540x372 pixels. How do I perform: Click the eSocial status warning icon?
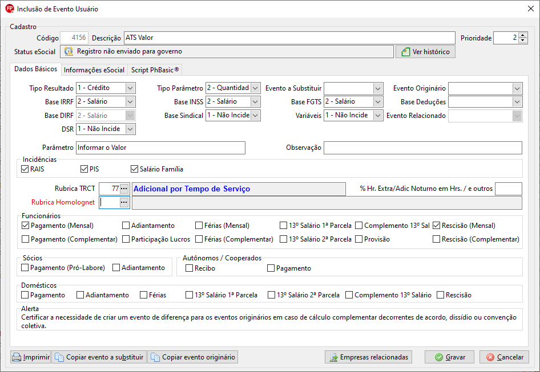pyautogui.click(x=68, y=52)
